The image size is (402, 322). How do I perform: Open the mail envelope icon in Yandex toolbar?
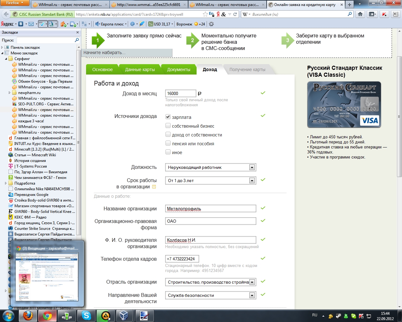[31, 24]
